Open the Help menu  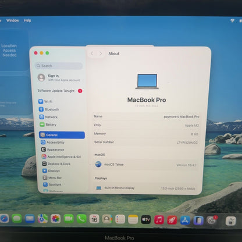(27, 20)
